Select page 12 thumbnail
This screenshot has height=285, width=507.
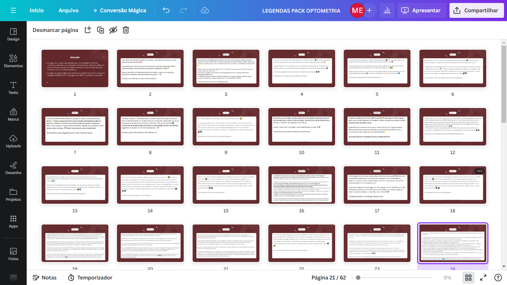pos(452,127)
